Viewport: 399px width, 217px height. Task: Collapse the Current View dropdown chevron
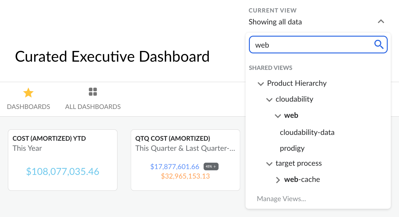(x=381, y=22)
